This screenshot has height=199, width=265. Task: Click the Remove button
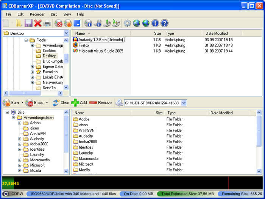point(101,103)
